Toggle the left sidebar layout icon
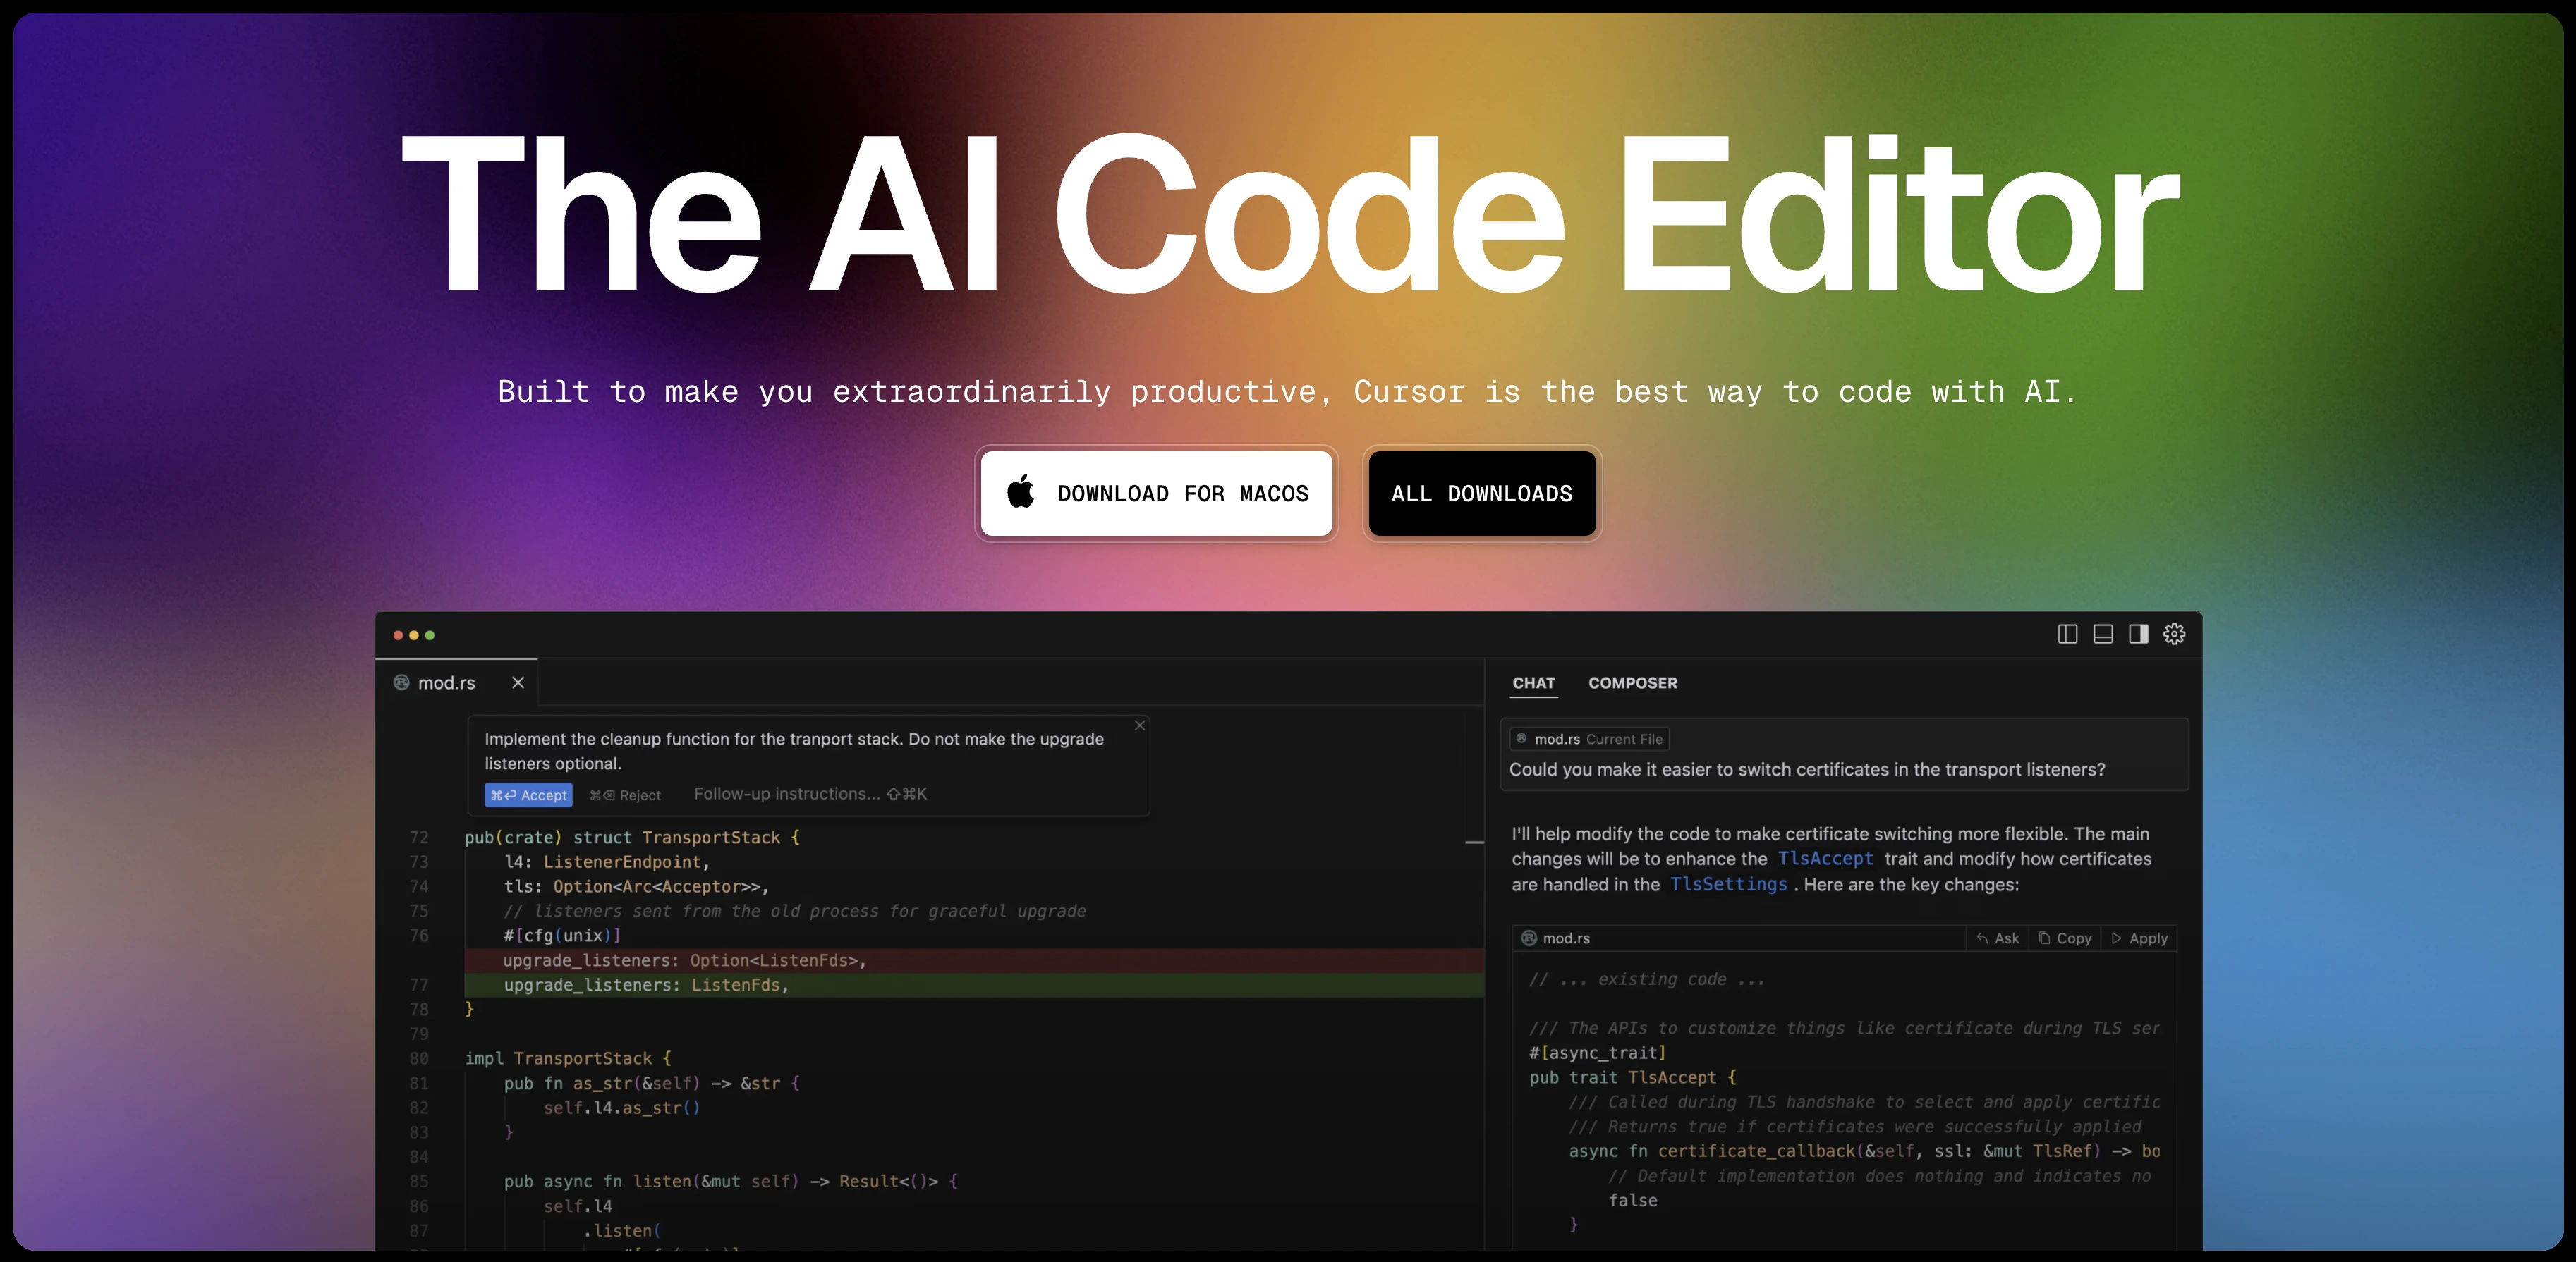The image size is (2576, 1262). (x=2067, y=635)
